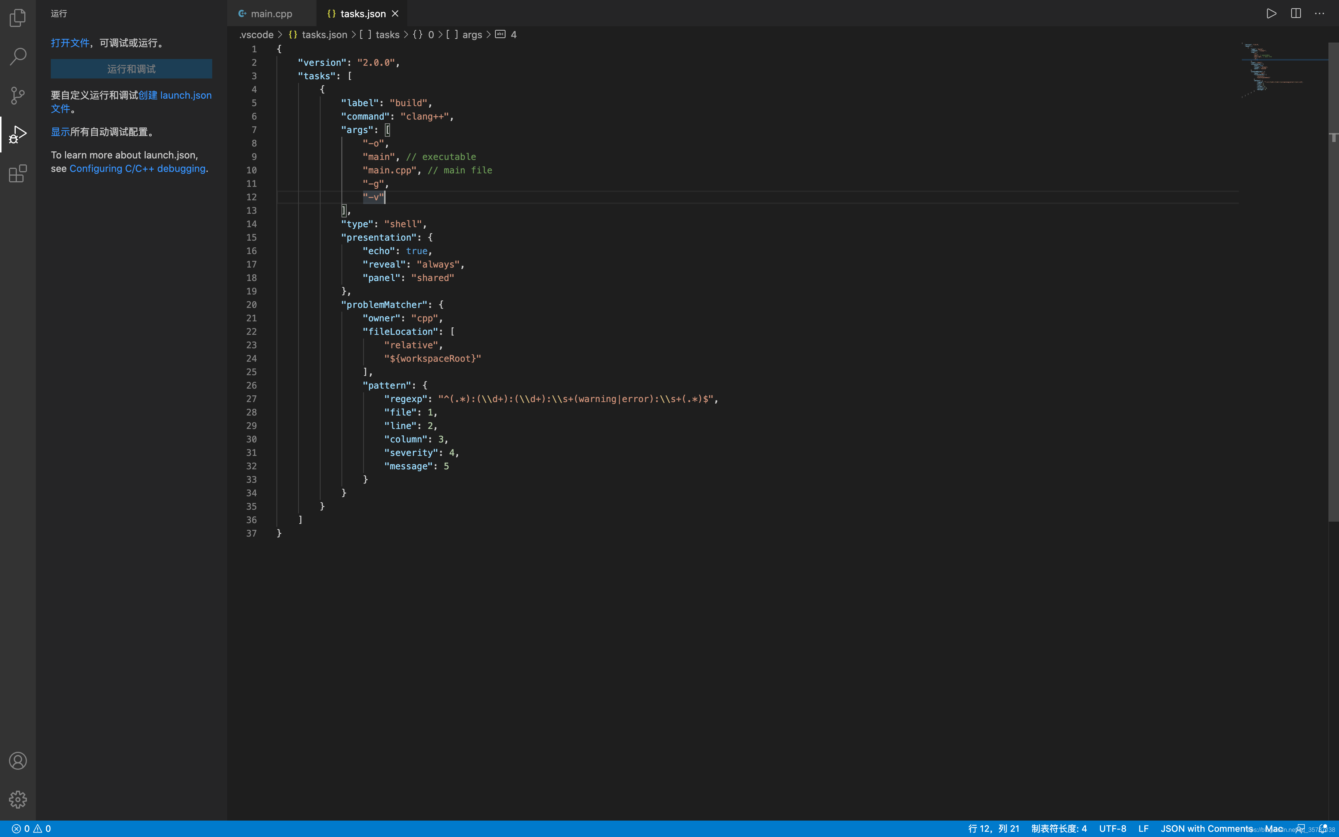1339x837 pixels.
Task: Change language mode JSON with Comments
Action: click(x=1206, y=829)
